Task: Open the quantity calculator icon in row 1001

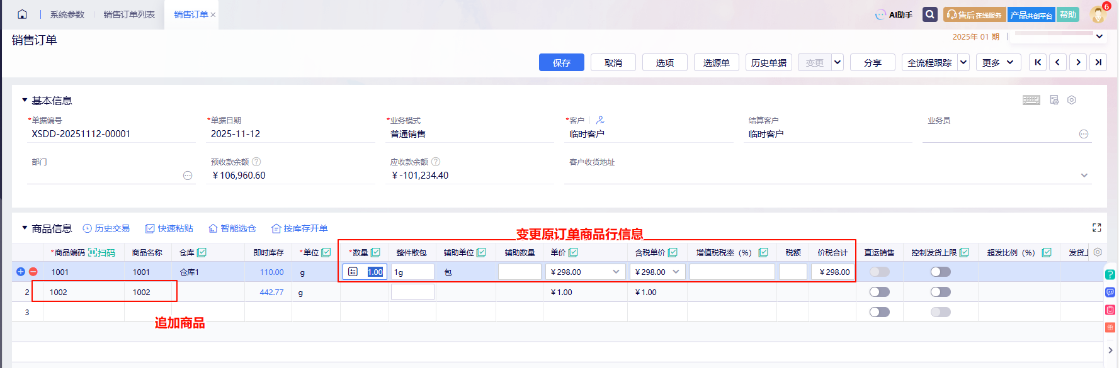Action: coord(353,272)
